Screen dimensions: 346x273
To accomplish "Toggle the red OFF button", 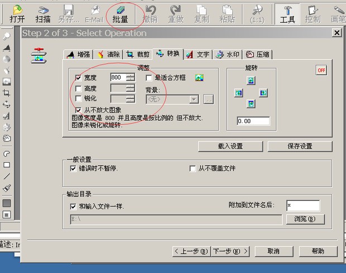I will [x=321, y=70].
